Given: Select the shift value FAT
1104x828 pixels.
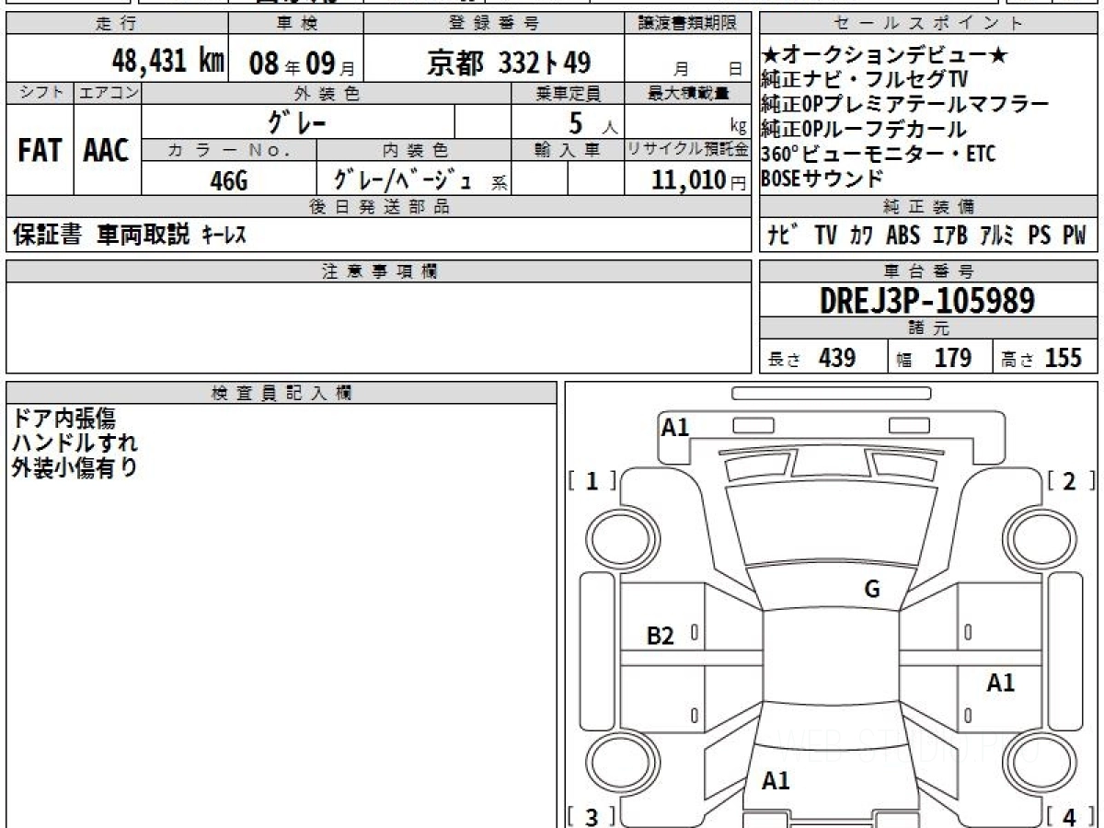Looking at the screenshot, I should point(40,151).
